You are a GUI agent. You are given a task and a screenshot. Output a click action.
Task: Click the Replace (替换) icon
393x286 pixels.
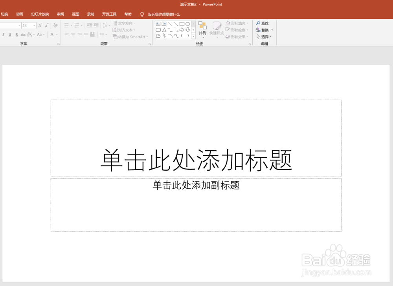(262, 30)
